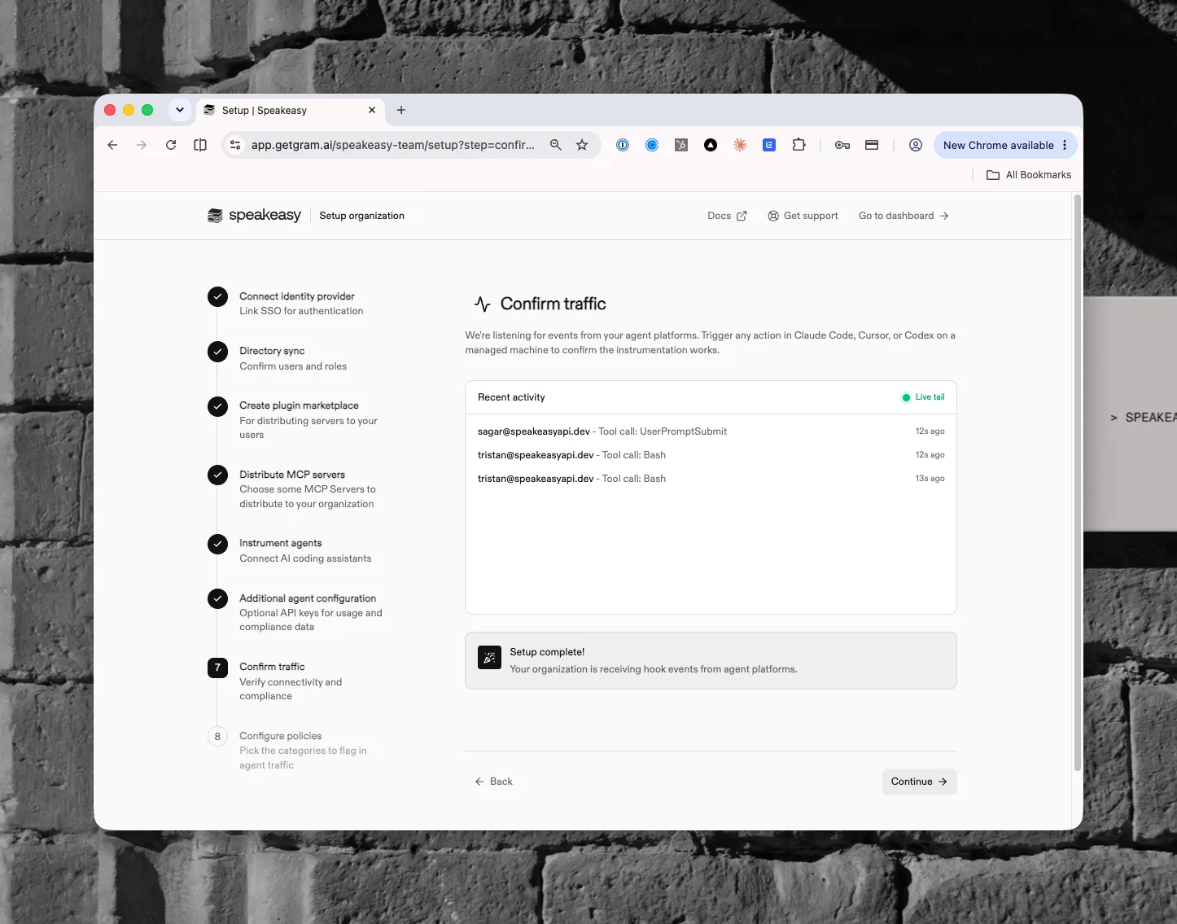Click tristan@speakeasyapi.dev Bash row from 12s ago

711,455
